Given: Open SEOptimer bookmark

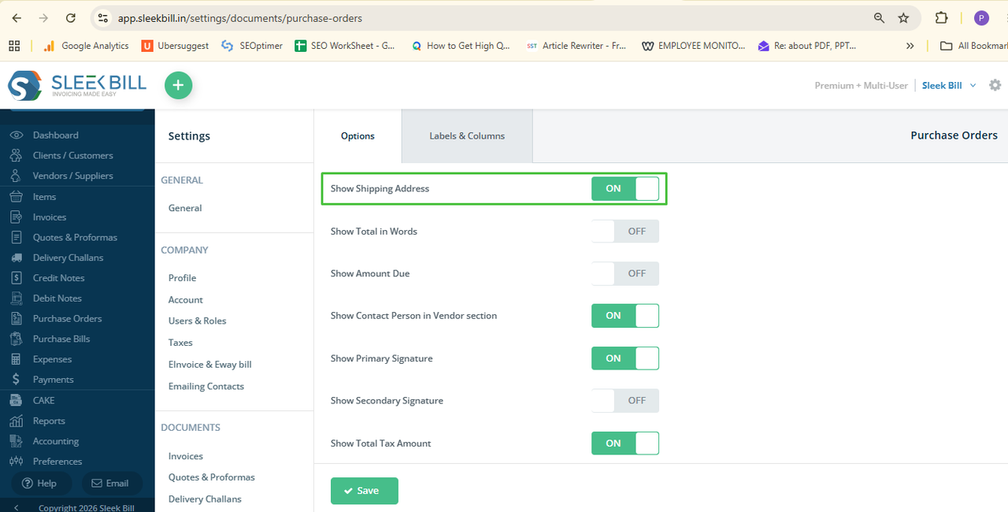Looking at the screenshot, I should [x=252, y=46].
